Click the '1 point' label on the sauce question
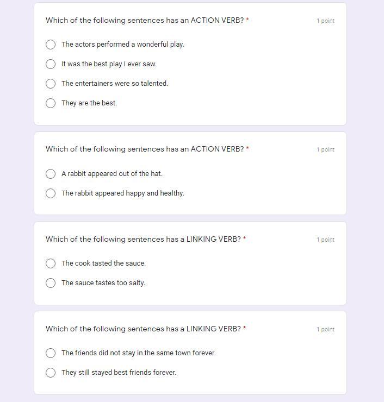The width and height of the screenshot is (384, 402). tap(325, 240)
